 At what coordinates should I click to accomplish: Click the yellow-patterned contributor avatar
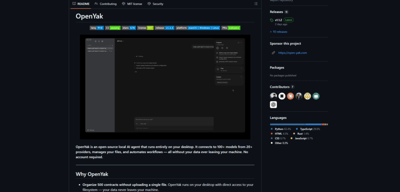tap(307, 96)
